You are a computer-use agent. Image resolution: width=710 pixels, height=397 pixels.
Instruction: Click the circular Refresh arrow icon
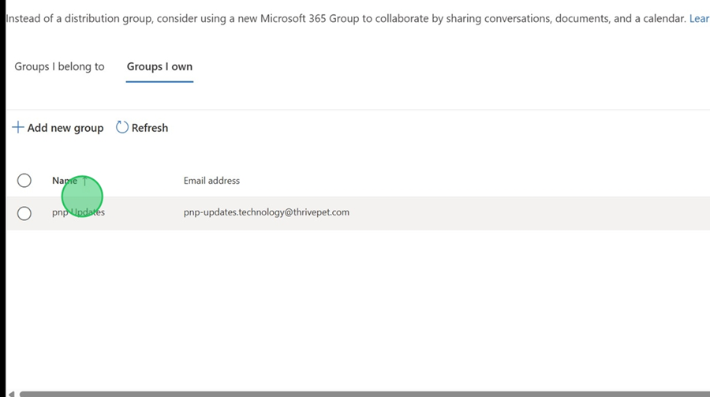pos(122,127)
